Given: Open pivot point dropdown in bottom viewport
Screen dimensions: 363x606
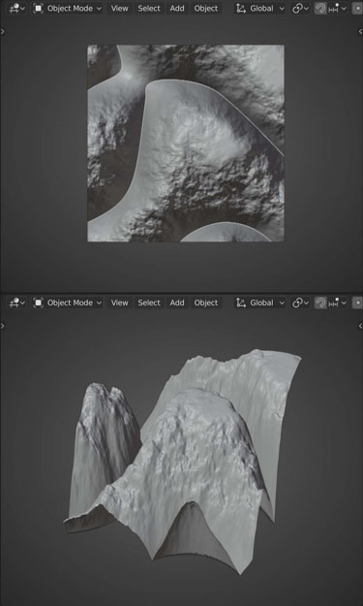Looking at the screenshot, I should click(300, 303).
